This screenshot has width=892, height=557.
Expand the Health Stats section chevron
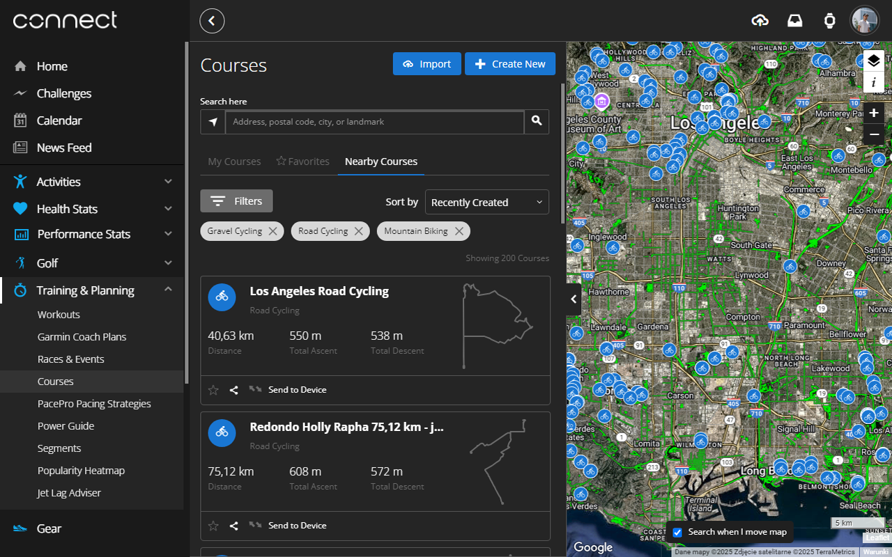click(168, 209)
